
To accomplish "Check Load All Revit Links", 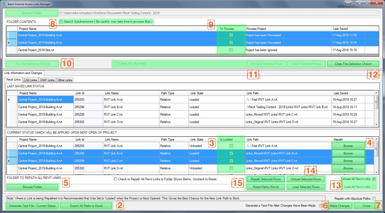I will point(374,187).
